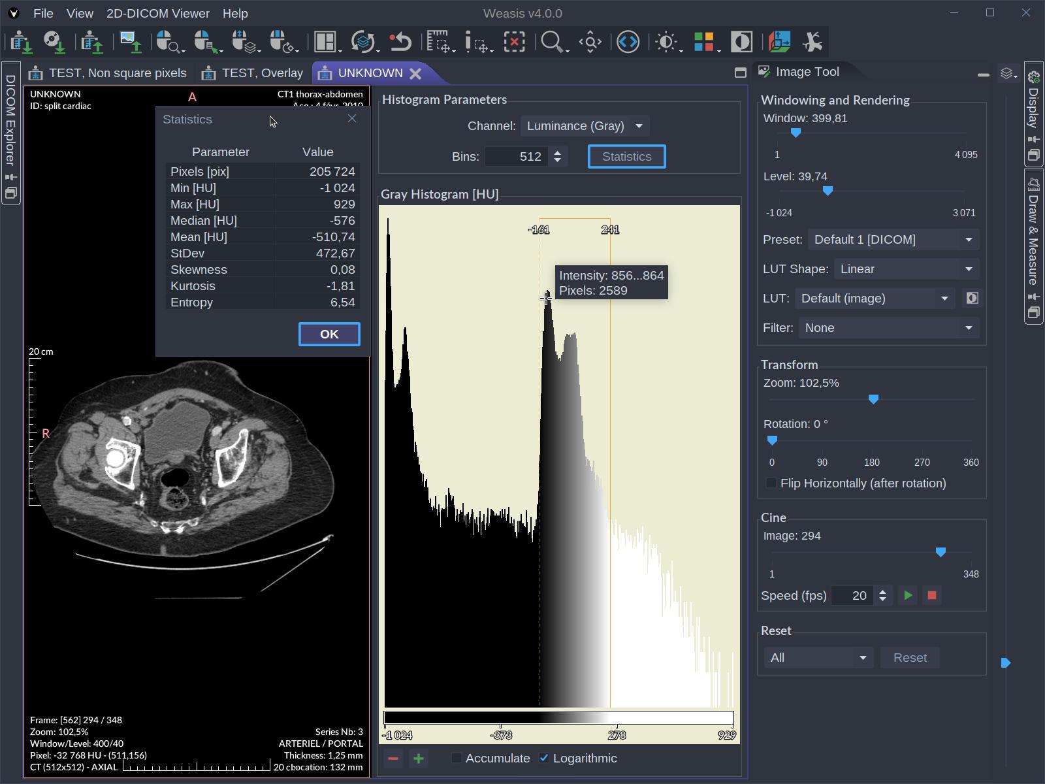This screenshot has width=1045, height=784.
Task: Change the Preset dropdown from Default 1 [DICOM]
Action: click(892, 240)
